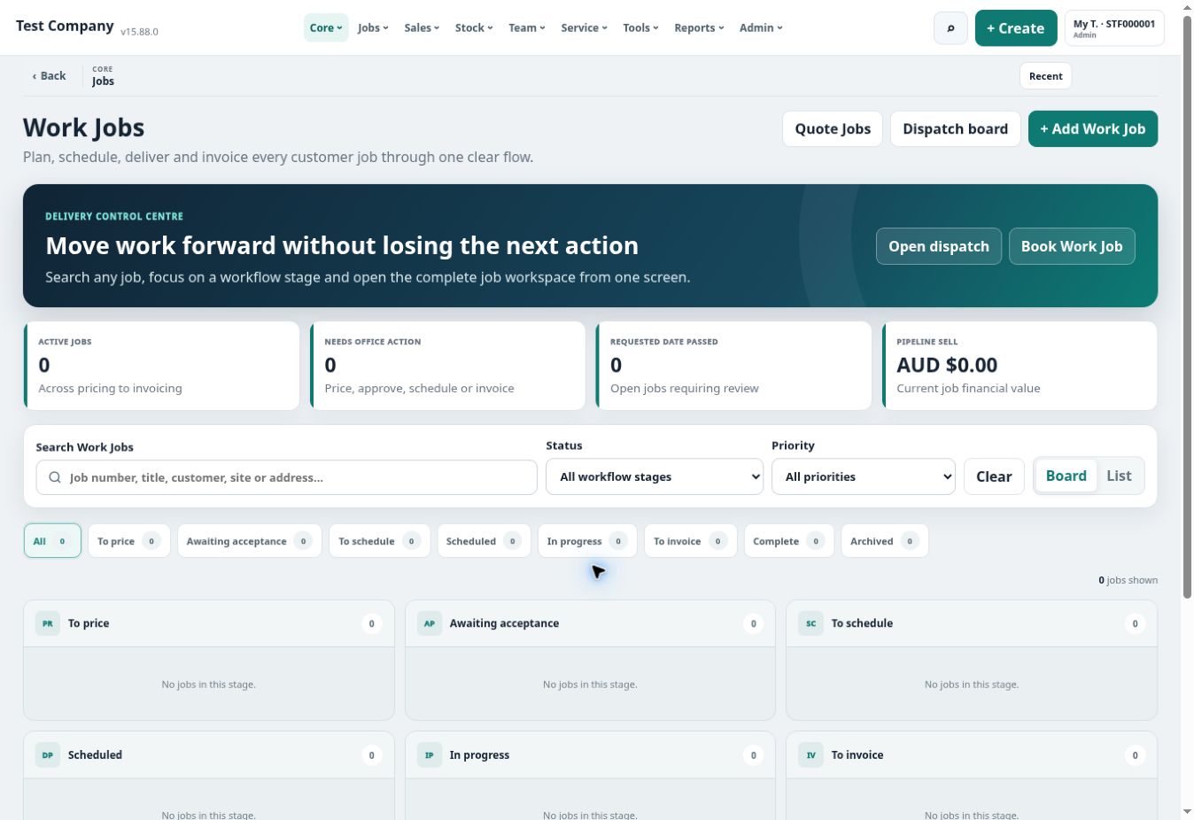Expand the Jobs navigation menu
Viewport: 1194px width, 820px height.
pyautogui.click(x=373, y=27)
